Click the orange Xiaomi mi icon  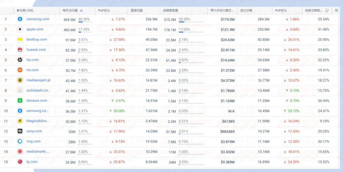pyautogui.click(x=20, y=70)
